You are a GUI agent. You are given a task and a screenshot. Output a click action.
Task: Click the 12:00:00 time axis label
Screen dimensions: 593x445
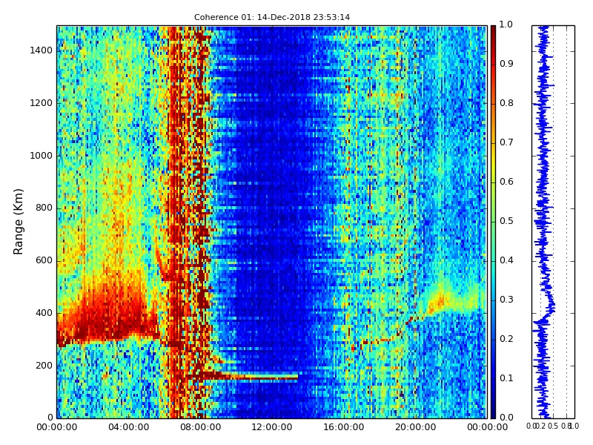272,427
